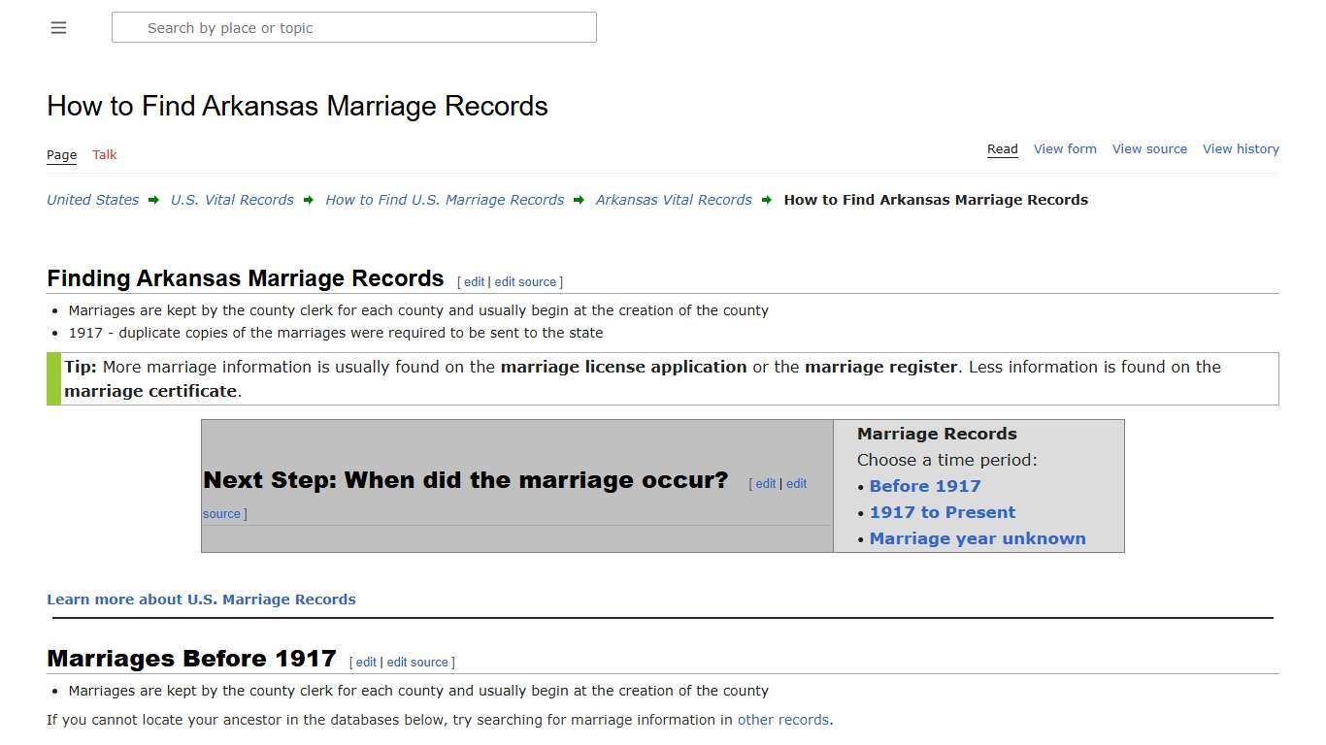
Task: Click edit source for Marriages Before 1917
Action: [417, 662]
